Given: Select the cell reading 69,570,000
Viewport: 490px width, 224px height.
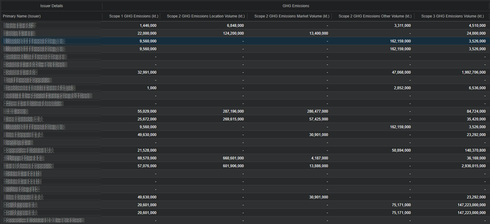Looking at the screenshot, I should click(x=147, y=158).
